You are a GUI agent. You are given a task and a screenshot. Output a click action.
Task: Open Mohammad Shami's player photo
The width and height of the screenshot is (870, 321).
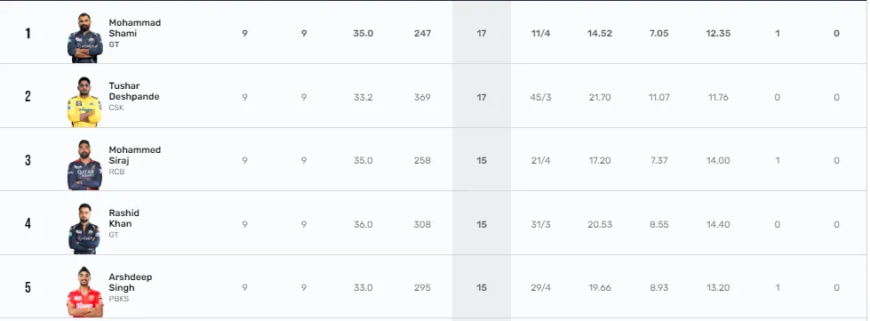pyautogui.click(x=85, y=37)
